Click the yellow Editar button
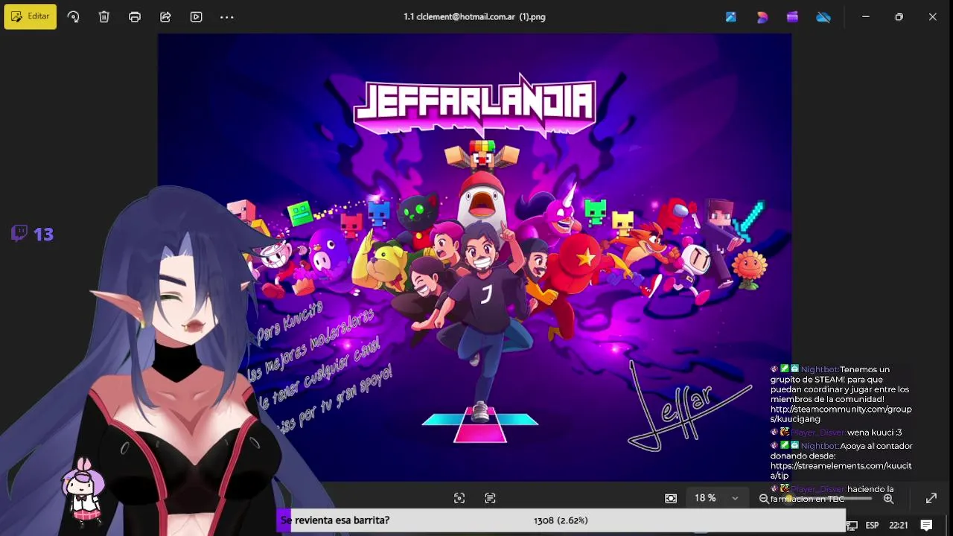This screenshot has width=953, height=536. (x=30, y=16)
